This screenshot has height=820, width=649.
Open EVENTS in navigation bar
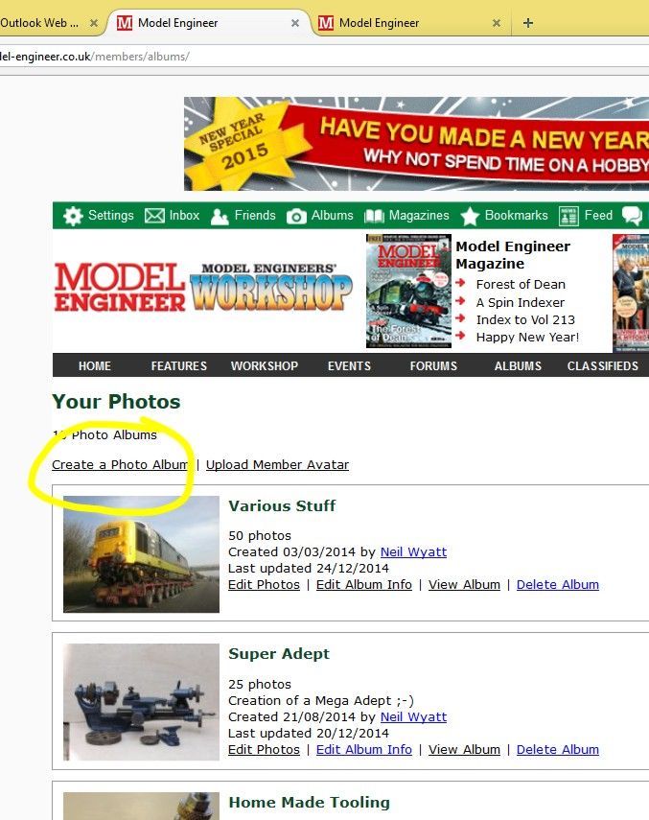click(349, 365)
